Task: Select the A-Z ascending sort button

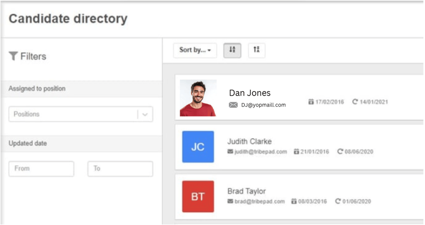Action: pos(232,50)
